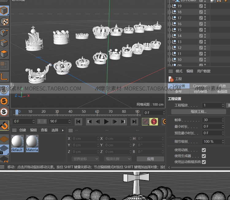The width and height of the screenshot is (230, 200).
Task: Toggle the 使用动画 checkbox
Action: (x=204, y=150)
